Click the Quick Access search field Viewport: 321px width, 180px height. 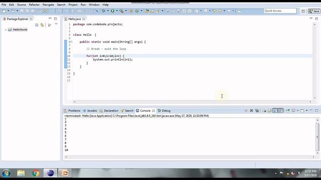280,11
